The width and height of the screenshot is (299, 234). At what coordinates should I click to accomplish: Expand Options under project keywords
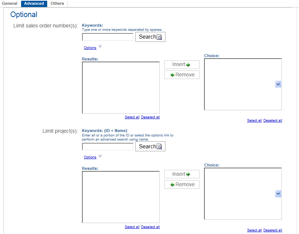[x=90, y=157]
